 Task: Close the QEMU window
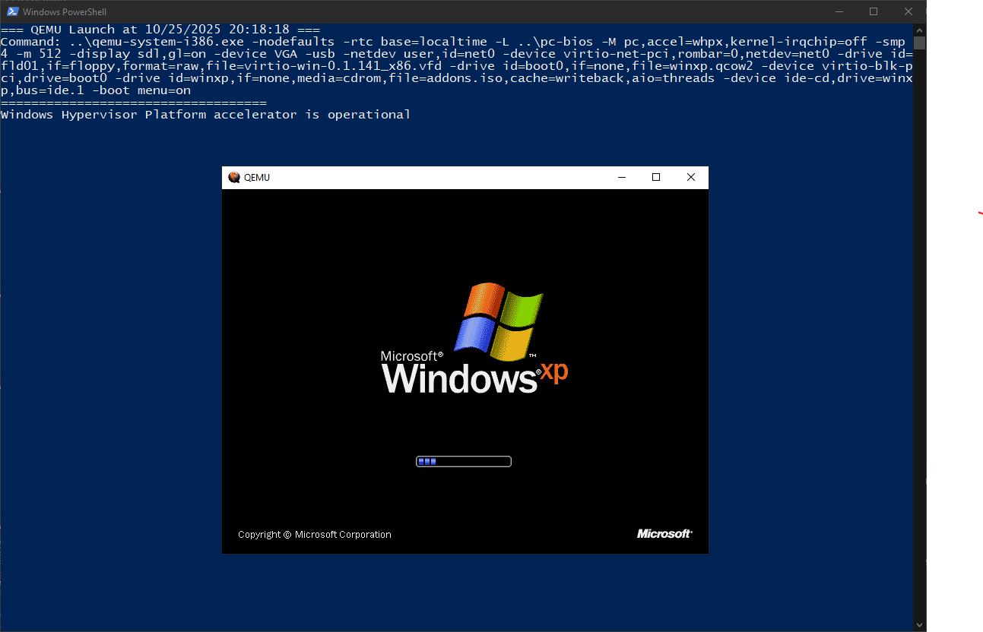click(691, 177)
